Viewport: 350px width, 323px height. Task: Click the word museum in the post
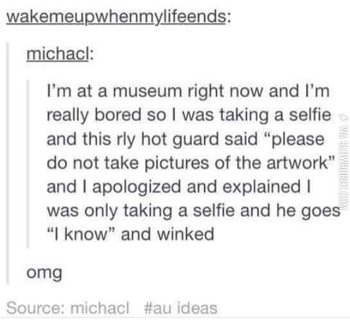148,91
